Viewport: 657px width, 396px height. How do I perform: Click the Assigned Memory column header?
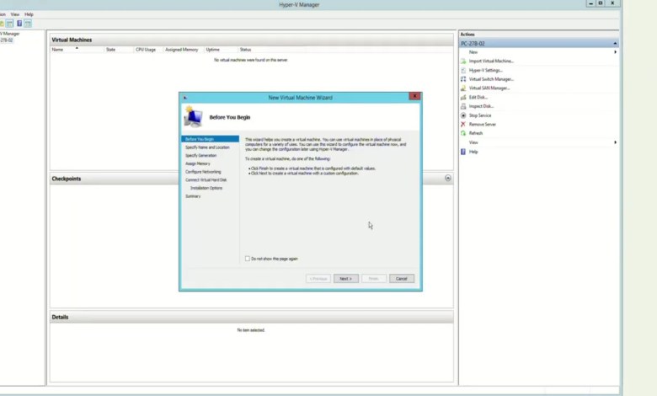[184, 50]
